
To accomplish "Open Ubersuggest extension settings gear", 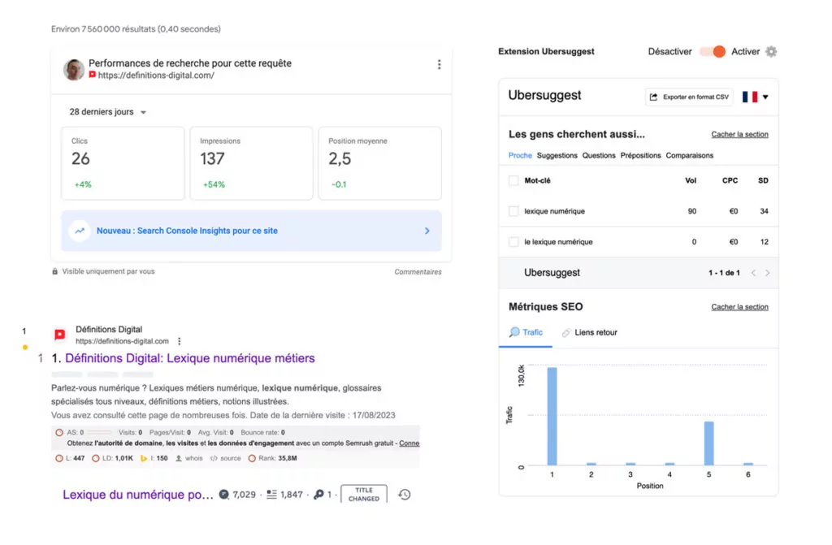I will 771,51.
